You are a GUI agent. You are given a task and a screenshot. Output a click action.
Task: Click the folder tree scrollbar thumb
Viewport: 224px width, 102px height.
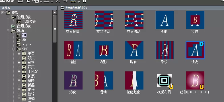tap(55, 29)
